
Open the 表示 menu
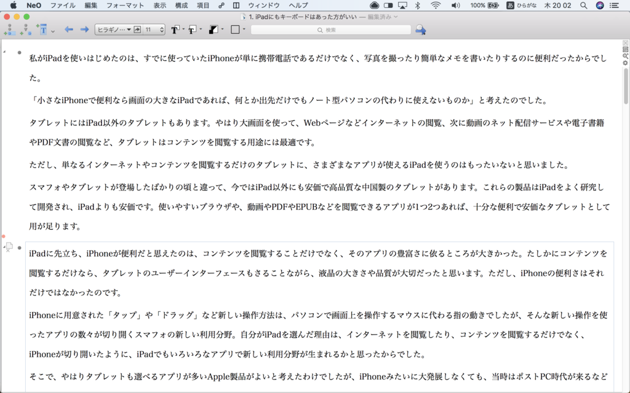coord(159,5)
